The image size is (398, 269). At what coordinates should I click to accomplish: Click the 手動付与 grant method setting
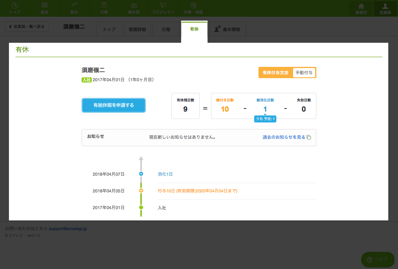[x=304, y=73]
